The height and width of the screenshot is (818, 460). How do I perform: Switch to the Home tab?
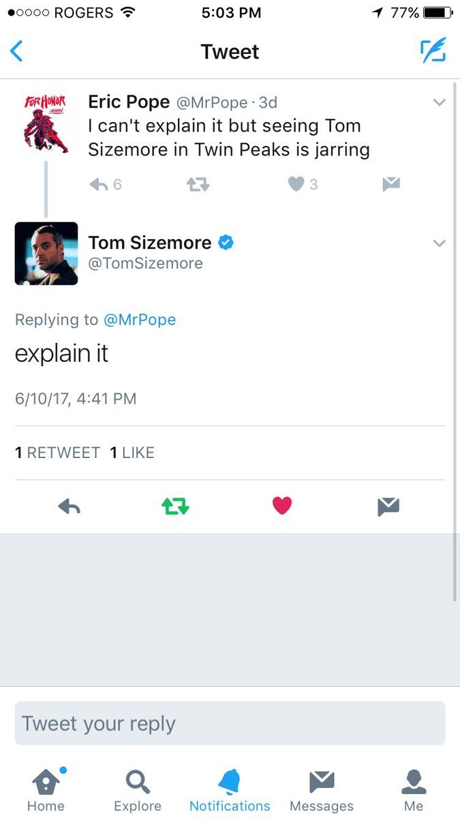pos(46,789)
